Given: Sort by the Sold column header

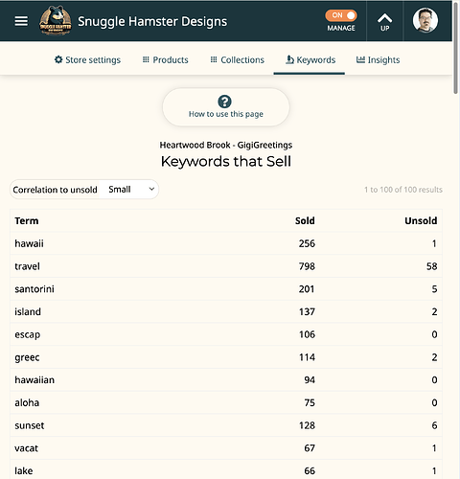Looking at the screenshot, I should tap(305, 220).
